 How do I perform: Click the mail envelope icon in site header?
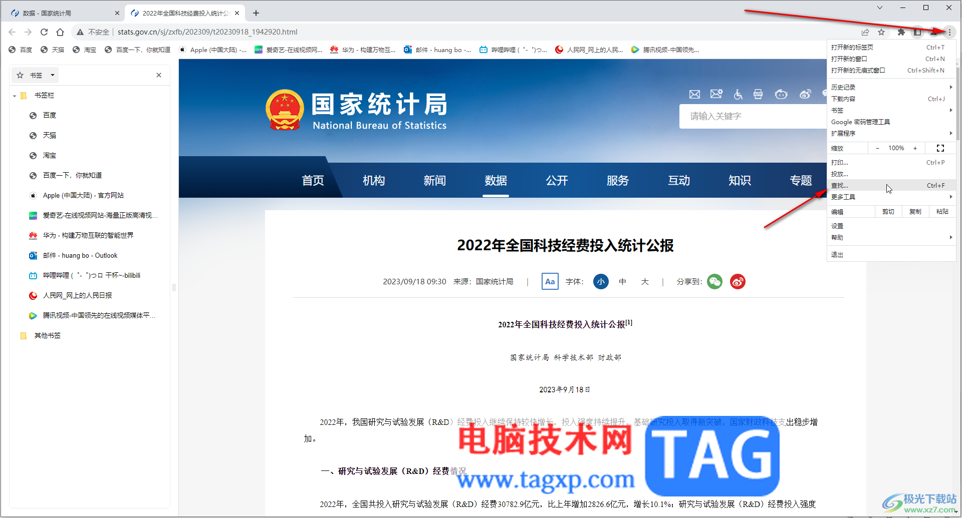[694, 94]
